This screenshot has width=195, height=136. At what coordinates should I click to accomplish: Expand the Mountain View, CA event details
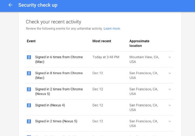pos(170,57)
